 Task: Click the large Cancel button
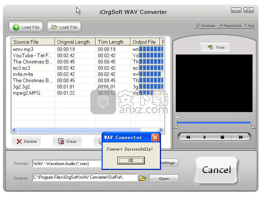point(217,170)
